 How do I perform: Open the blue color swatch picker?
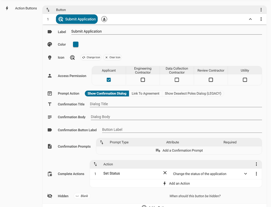[x=76, y=44]
